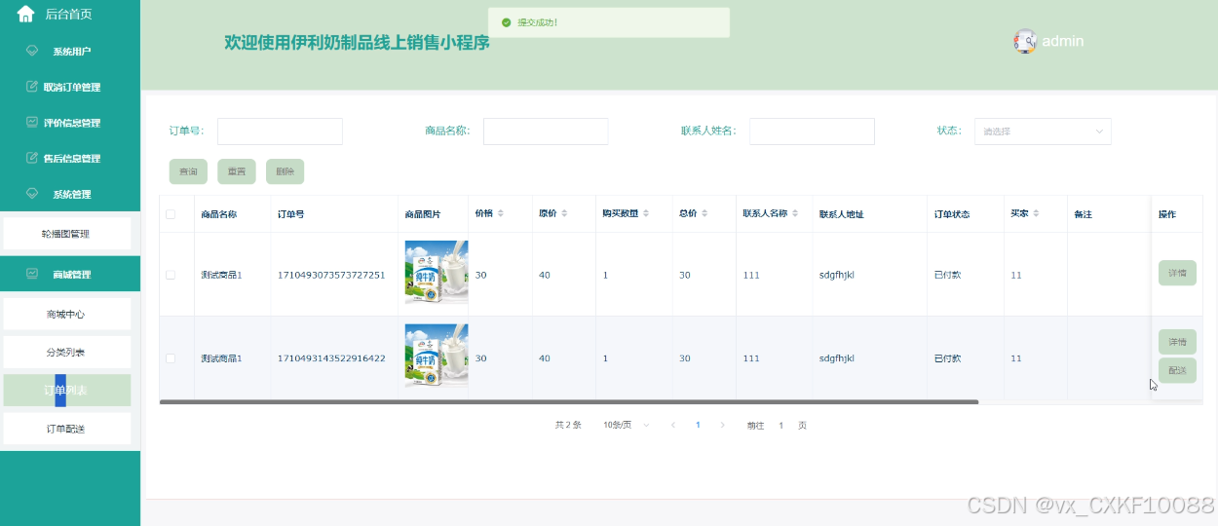Collapse the 商城管理 menu
The image size is (1218, 526).
click(x=70, y=274)
